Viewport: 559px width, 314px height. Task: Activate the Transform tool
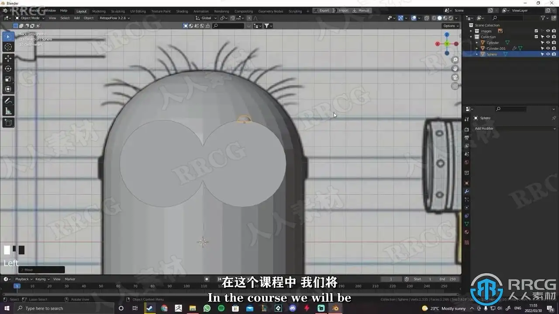[x=8, y=89]
